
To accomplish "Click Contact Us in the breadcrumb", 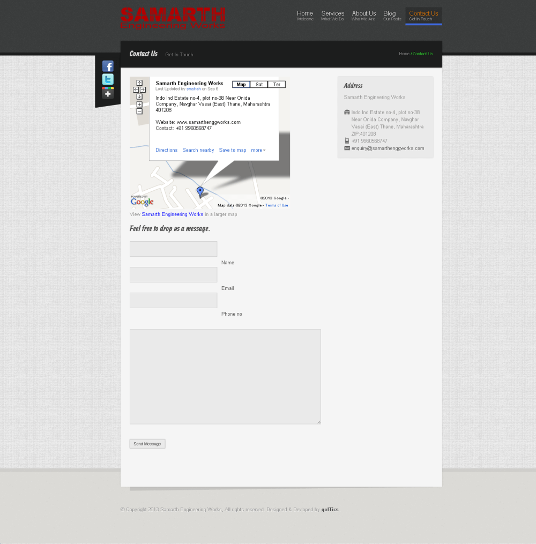I will pos(422,54).
